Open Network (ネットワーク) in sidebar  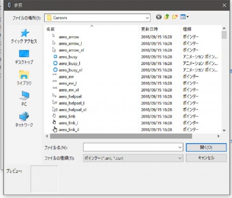coord(24,119)
